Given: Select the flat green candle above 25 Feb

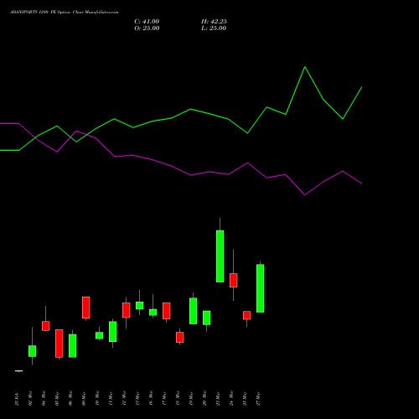Looking at the screenshot, I should pyautogui.click(x=19, y=371).
